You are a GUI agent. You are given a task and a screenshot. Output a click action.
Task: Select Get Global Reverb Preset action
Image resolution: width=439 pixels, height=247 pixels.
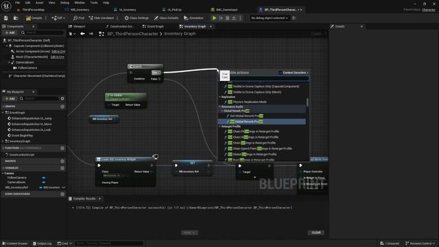click(x=246, y=116)
